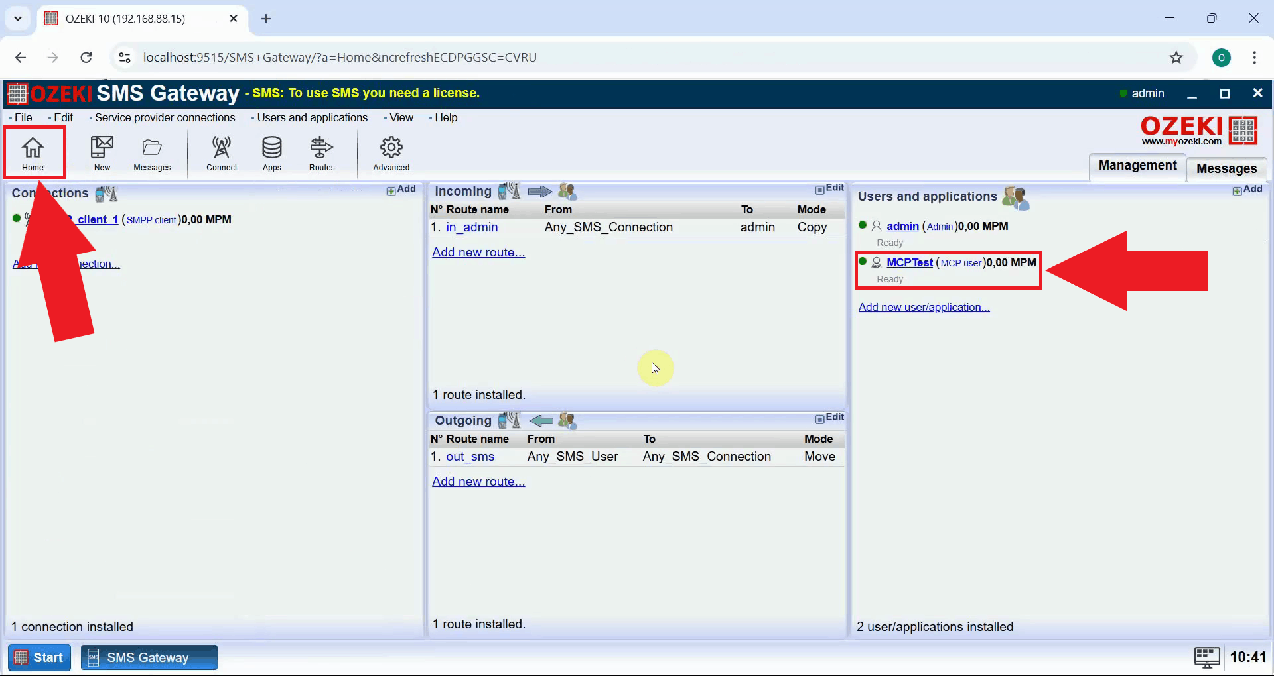This screenshot has height=676, width=1274.
Task: Click Edit on the Outgoing routes panel
Action: (830, 418)
